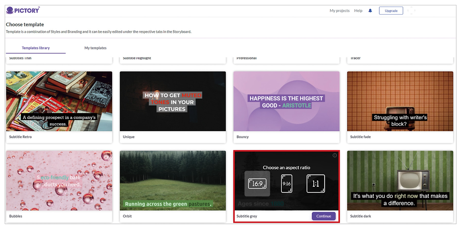460x227 pixels.
Task: Select the Orbit template thumbnail
Action: 173,181
